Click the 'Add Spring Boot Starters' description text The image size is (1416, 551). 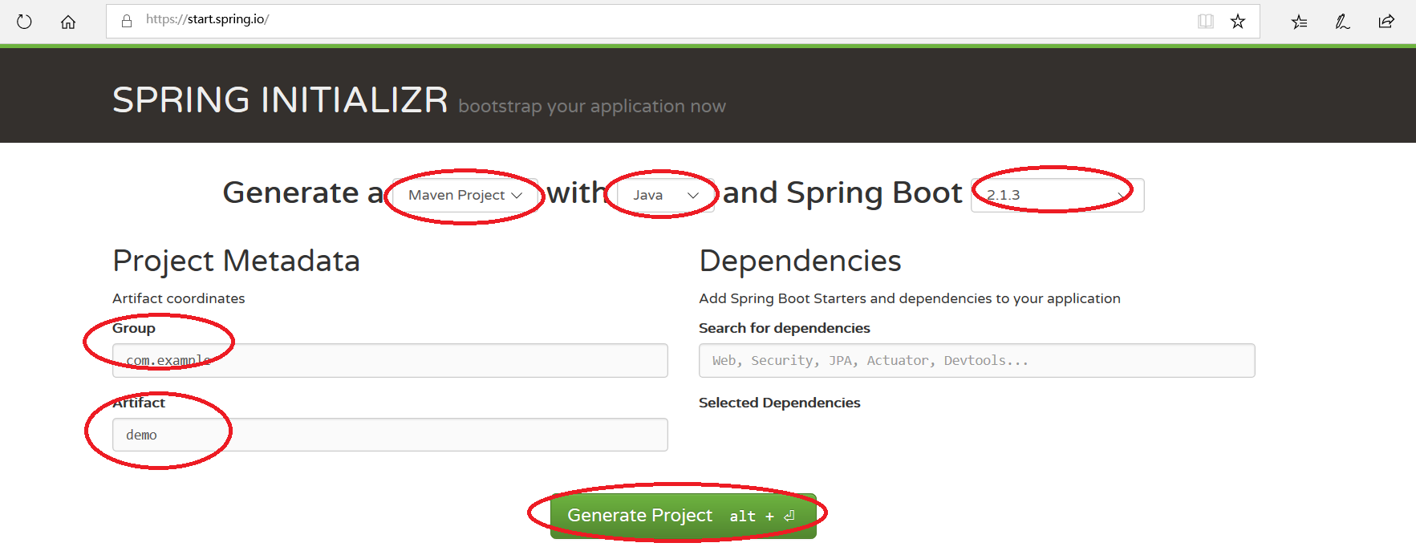tap(910, 298)
